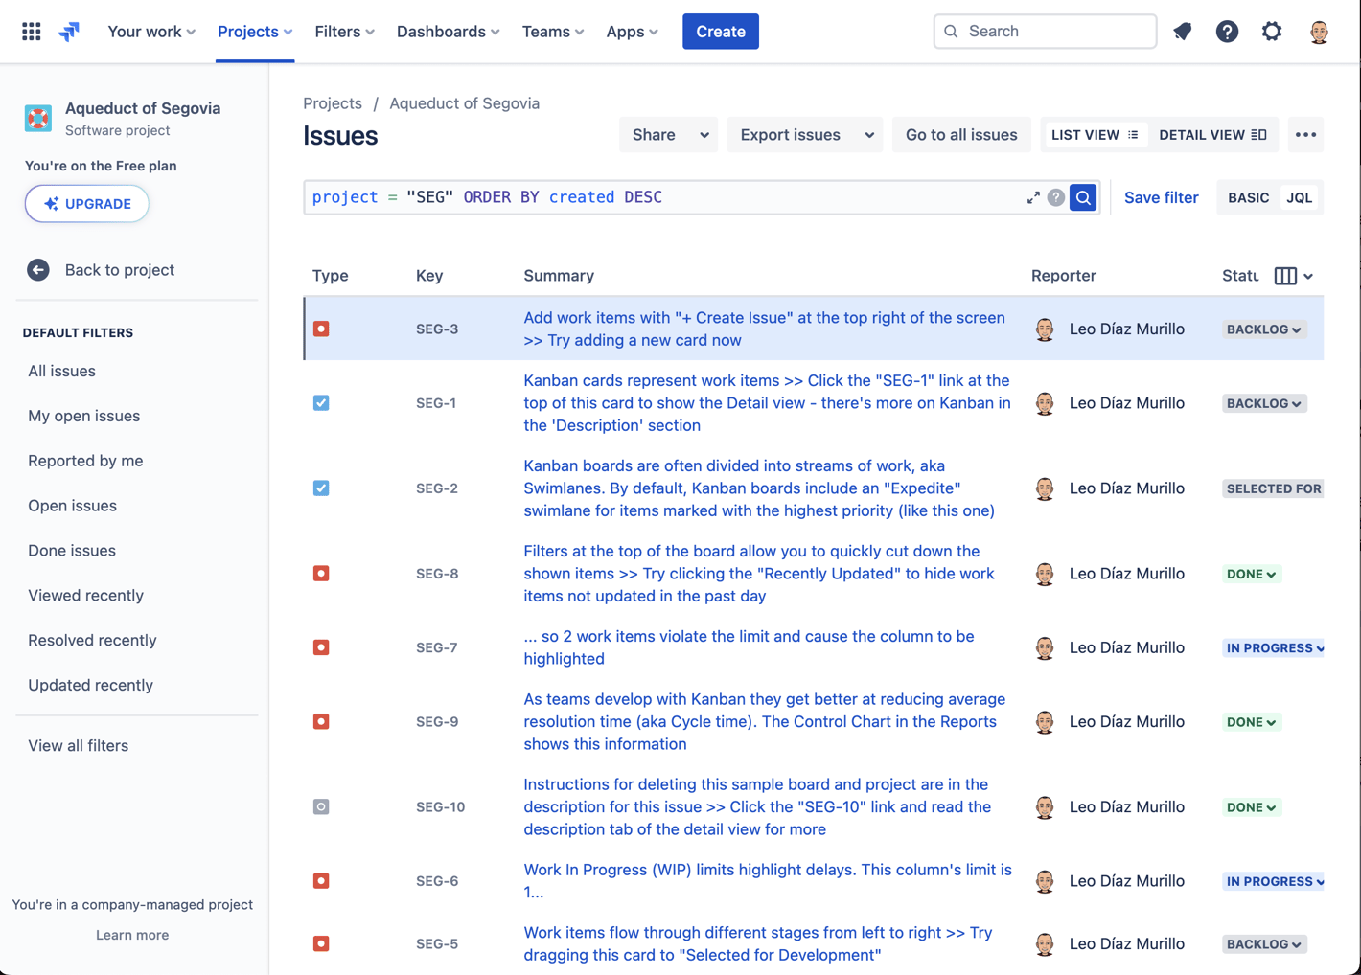Change SEG-8 status via the DONE dropdown
Viewport: 1361px width, 975px height.
tap(1251, 573)
